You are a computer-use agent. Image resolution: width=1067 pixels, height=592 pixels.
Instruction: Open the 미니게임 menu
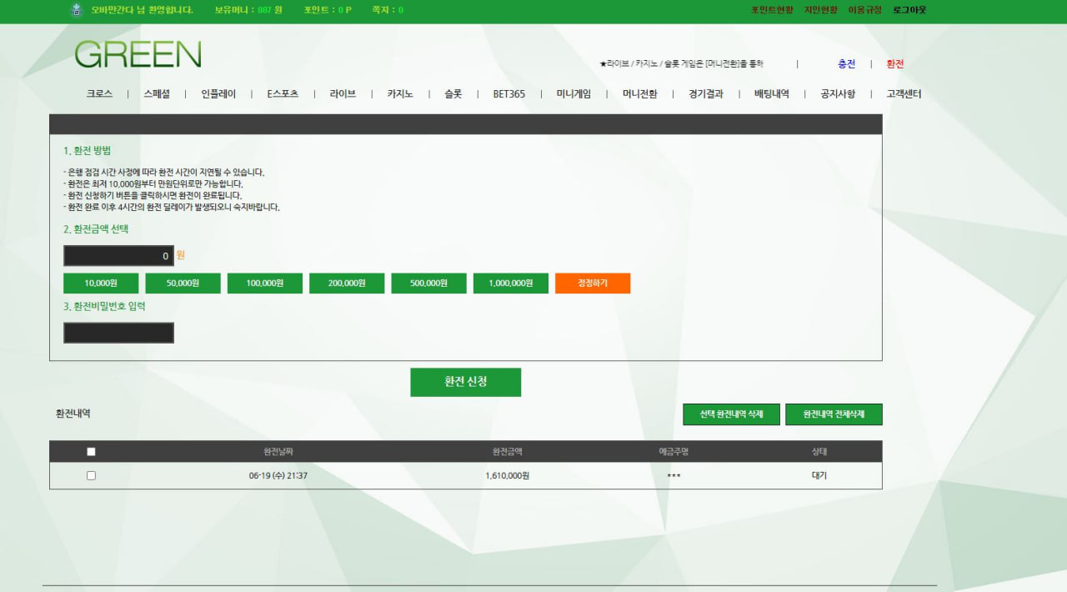pyautogui.click(x=574, y=94)
